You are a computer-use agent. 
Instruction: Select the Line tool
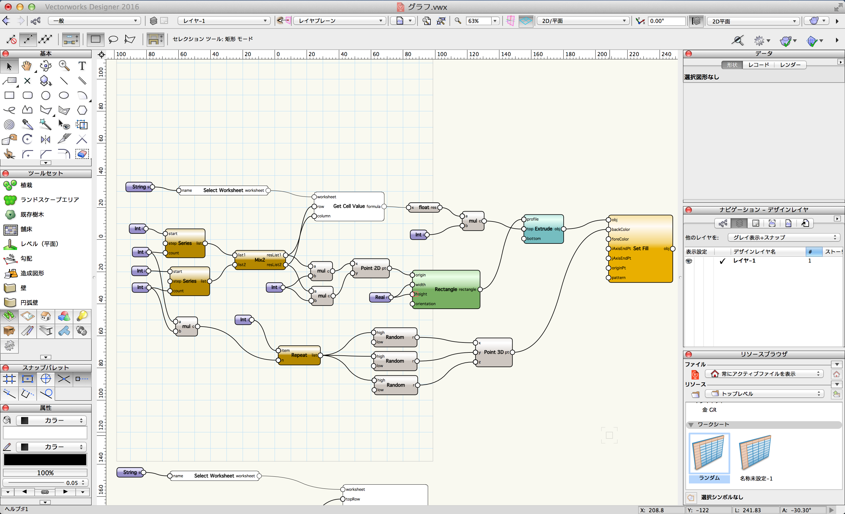point(64,81)
